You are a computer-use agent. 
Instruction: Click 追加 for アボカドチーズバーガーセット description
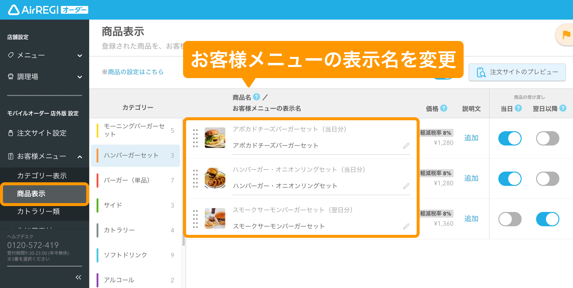click(471, 138)
